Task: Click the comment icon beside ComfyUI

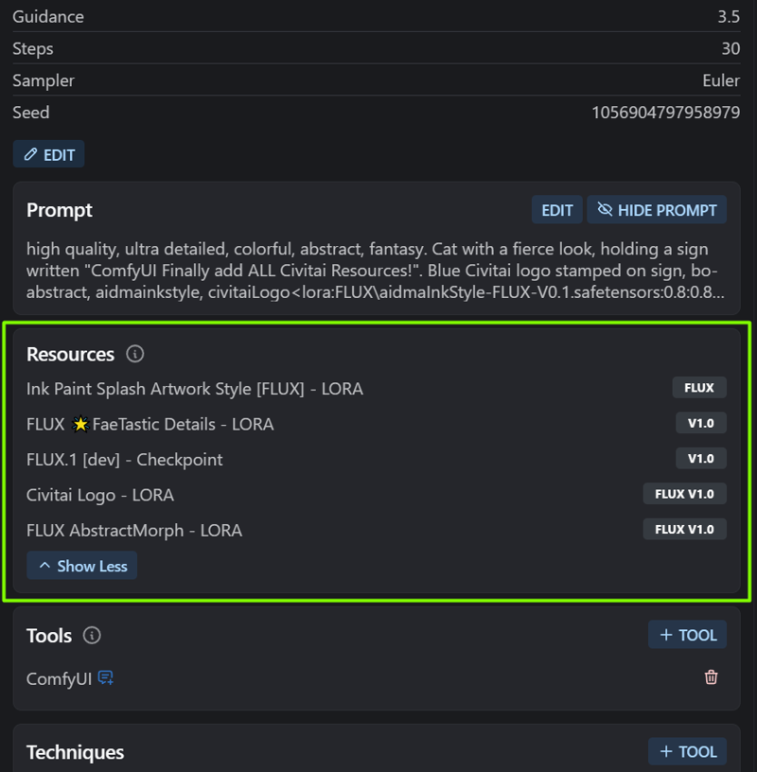Action: tap(106, 678)
